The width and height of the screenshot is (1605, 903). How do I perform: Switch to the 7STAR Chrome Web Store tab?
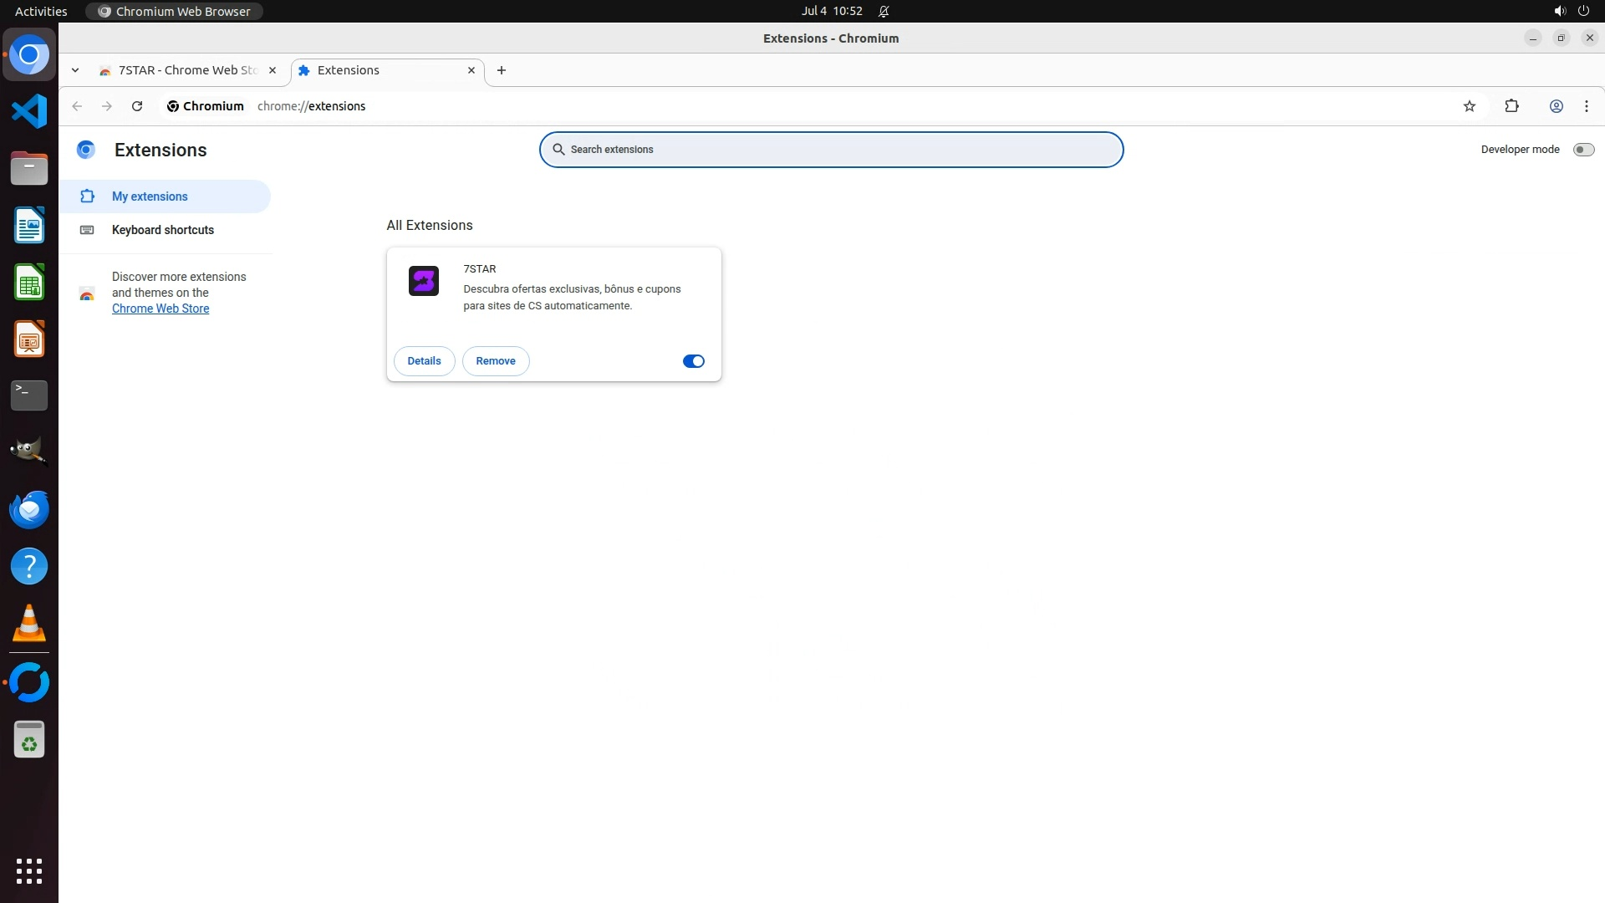[x=186, y=70]
